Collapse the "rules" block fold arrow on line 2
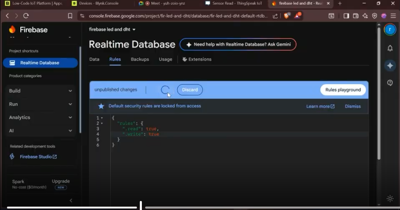Viewport: 400px width, 210px height. click(102, 123)
